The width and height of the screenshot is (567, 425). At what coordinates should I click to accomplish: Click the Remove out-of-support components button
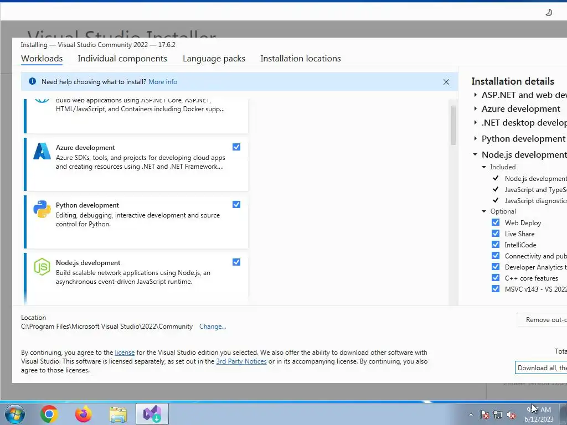[542, 320]
